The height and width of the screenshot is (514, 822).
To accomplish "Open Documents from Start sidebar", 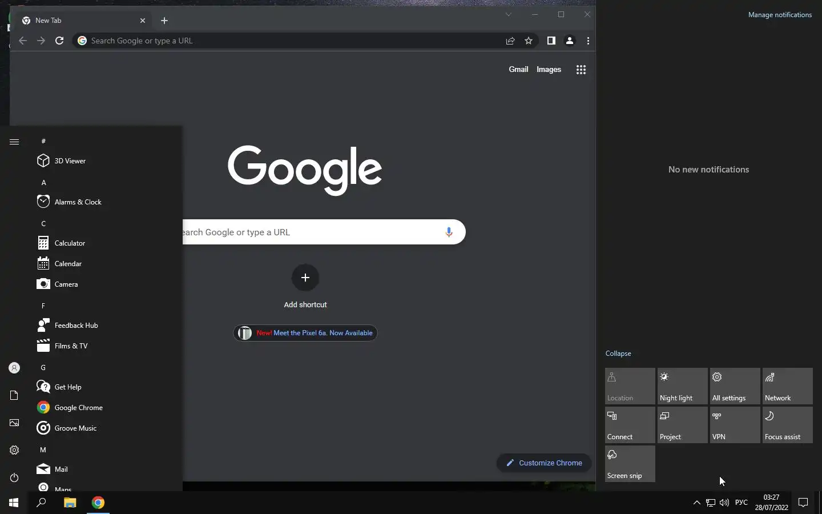I will [x=14, y=395].
